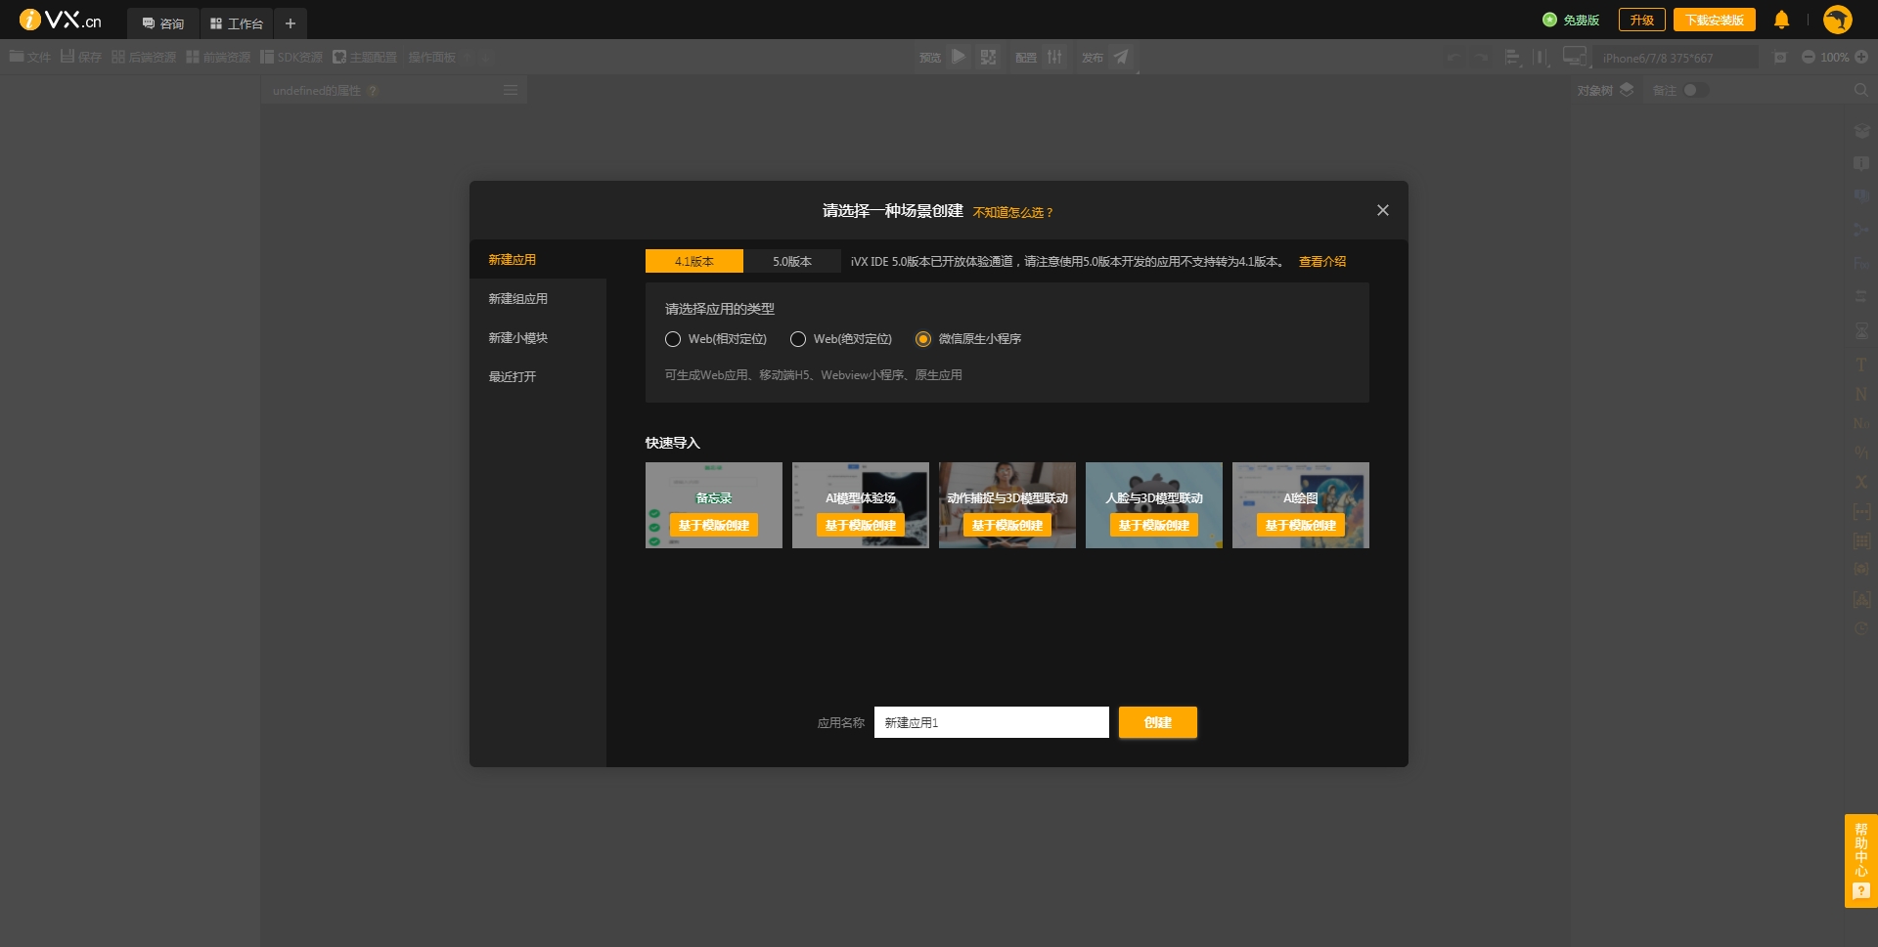1878x947 pixels.
Task: Click the top cube layers component icon
Action: click(x=1861, y=130)
